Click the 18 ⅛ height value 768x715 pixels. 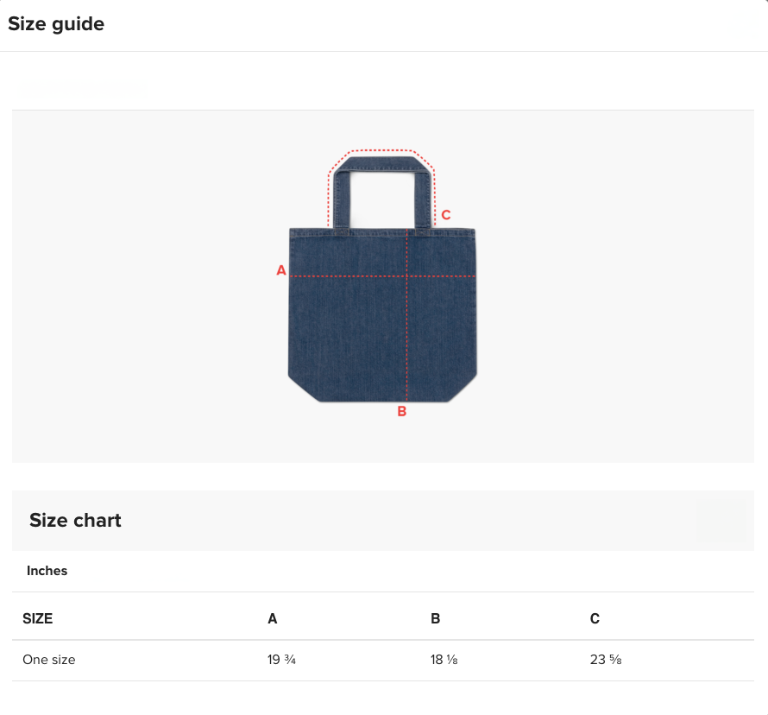[444, 660]
